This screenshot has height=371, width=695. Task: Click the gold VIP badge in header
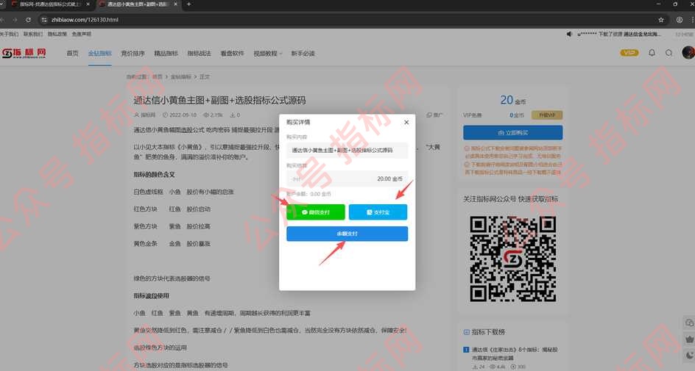pos(629,53)
